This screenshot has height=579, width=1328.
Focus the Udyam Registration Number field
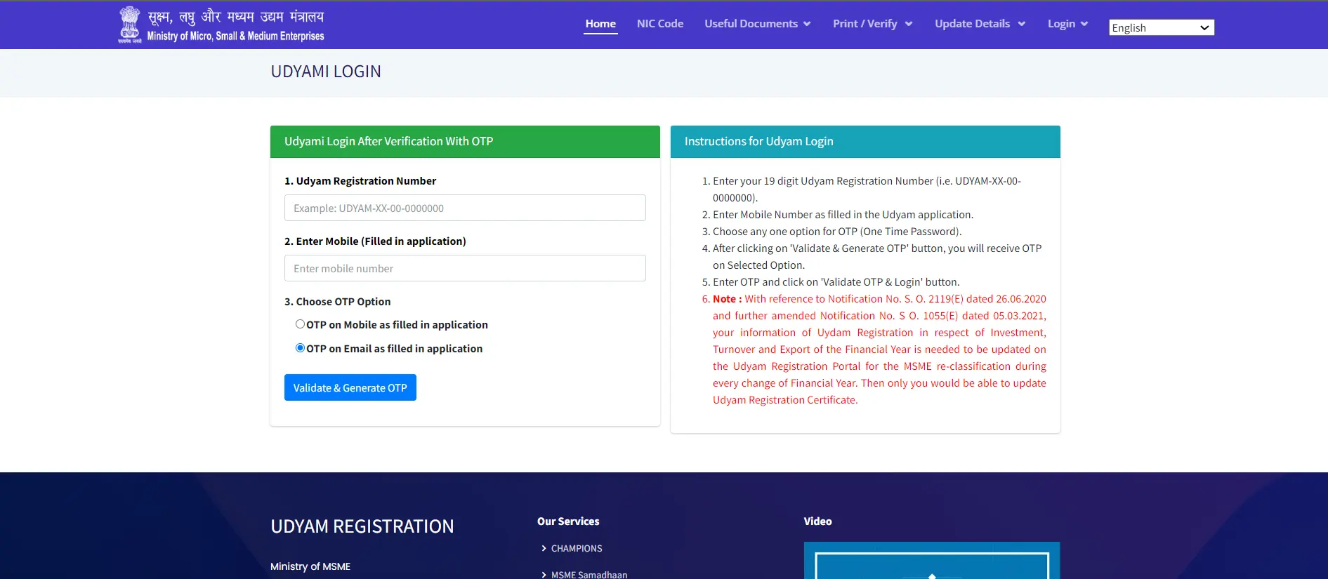tap(465, 208)
